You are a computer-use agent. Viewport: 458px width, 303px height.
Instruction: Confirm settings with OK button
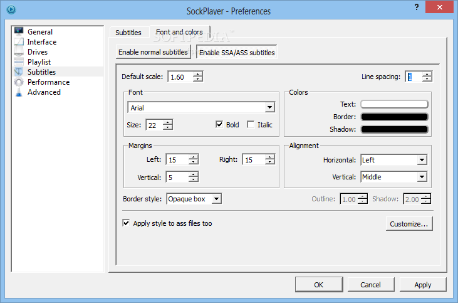[319, 285]
